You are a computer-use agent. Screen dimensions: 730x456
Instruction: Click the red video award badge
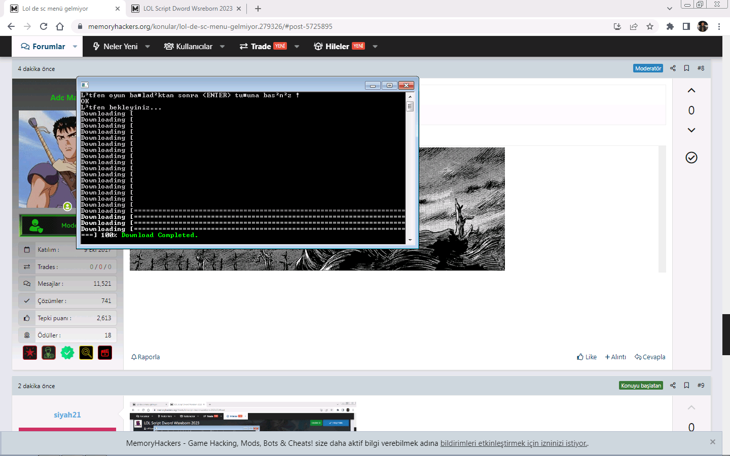pos(105,353)
